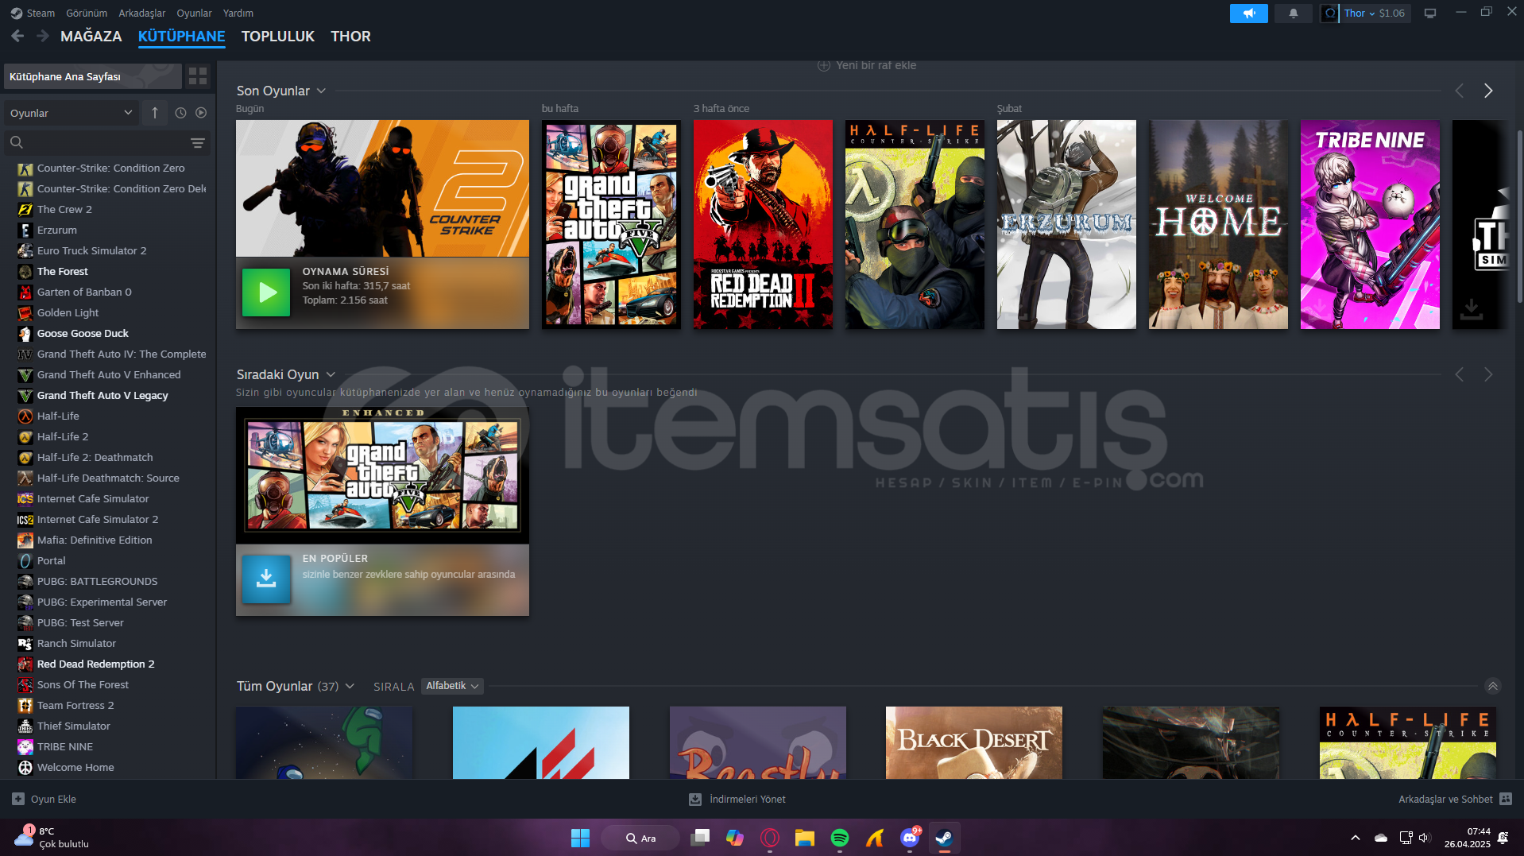Click Kütüphane Ana Sayfası button
Screen dimensions: 1524x856
click(x=93, y=76)
